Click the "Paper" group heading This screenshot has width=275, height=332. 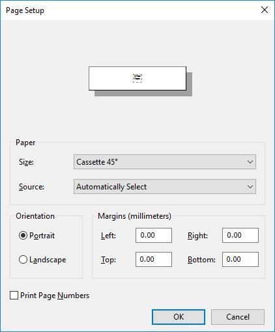25,143
